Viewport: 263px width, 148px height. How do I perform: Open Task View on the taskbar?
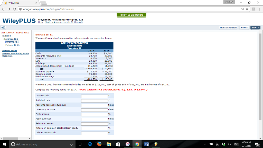[80, 144]
